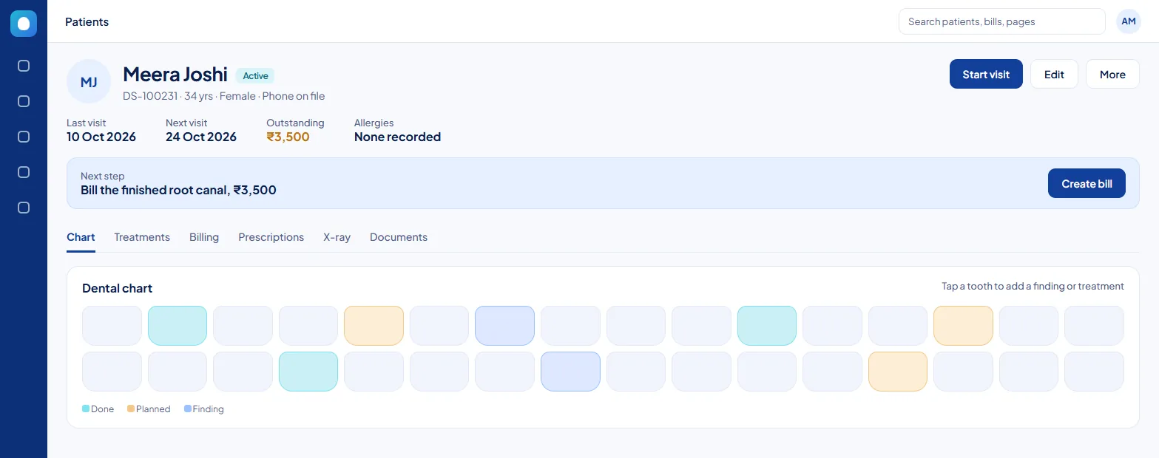The width and height of the screenshot is (1159, 458).
Task: Tap the right teal Done tooth in upper row
Action: coord(767,326)
